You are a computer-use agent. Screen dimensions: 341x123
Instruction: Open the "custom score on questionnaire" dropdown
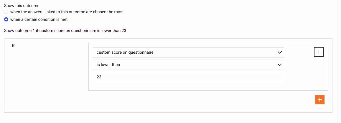(x=188, y=52)
